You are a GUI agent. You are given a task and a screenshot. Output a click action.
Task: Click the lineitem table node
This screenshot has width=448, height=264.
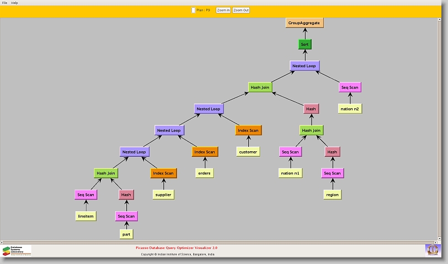coord(86,216)
